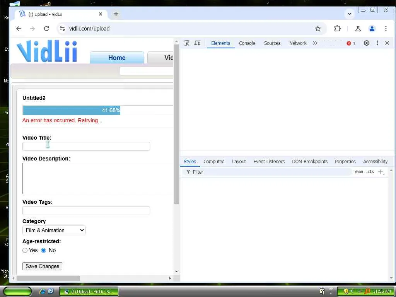Click the horizontal scroll right arrow
Screen dimensions: 396x297
coord(170,278)
